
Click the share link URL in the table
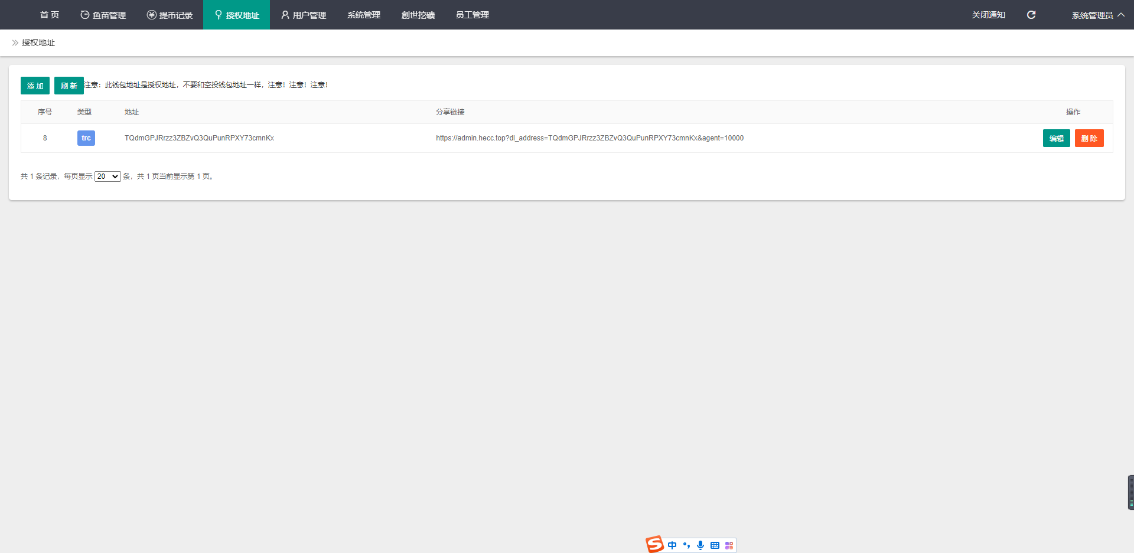[x=589, y=138]
